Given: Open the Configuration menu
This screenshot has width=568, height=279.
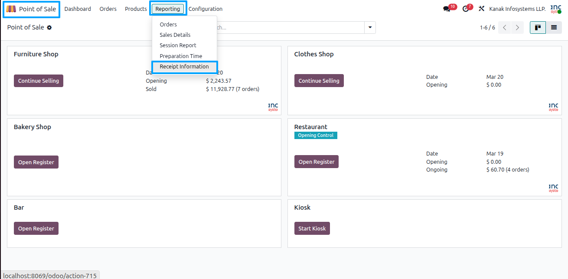Looking at the screenshot, I should [x=206, y=9].
